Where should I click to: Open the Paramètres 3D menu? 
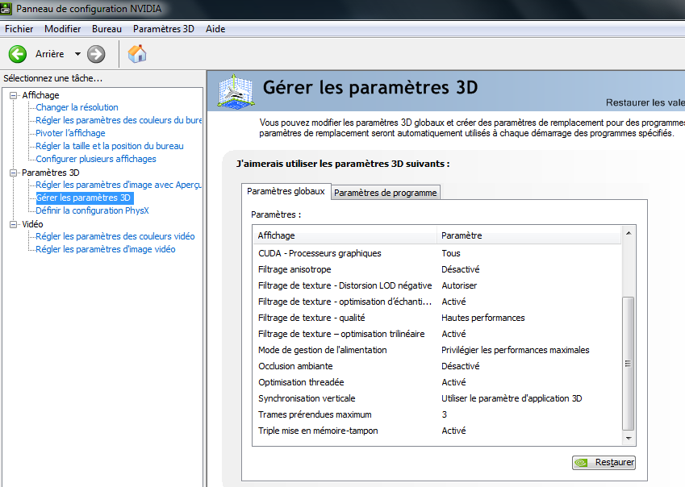coord(163,29)
